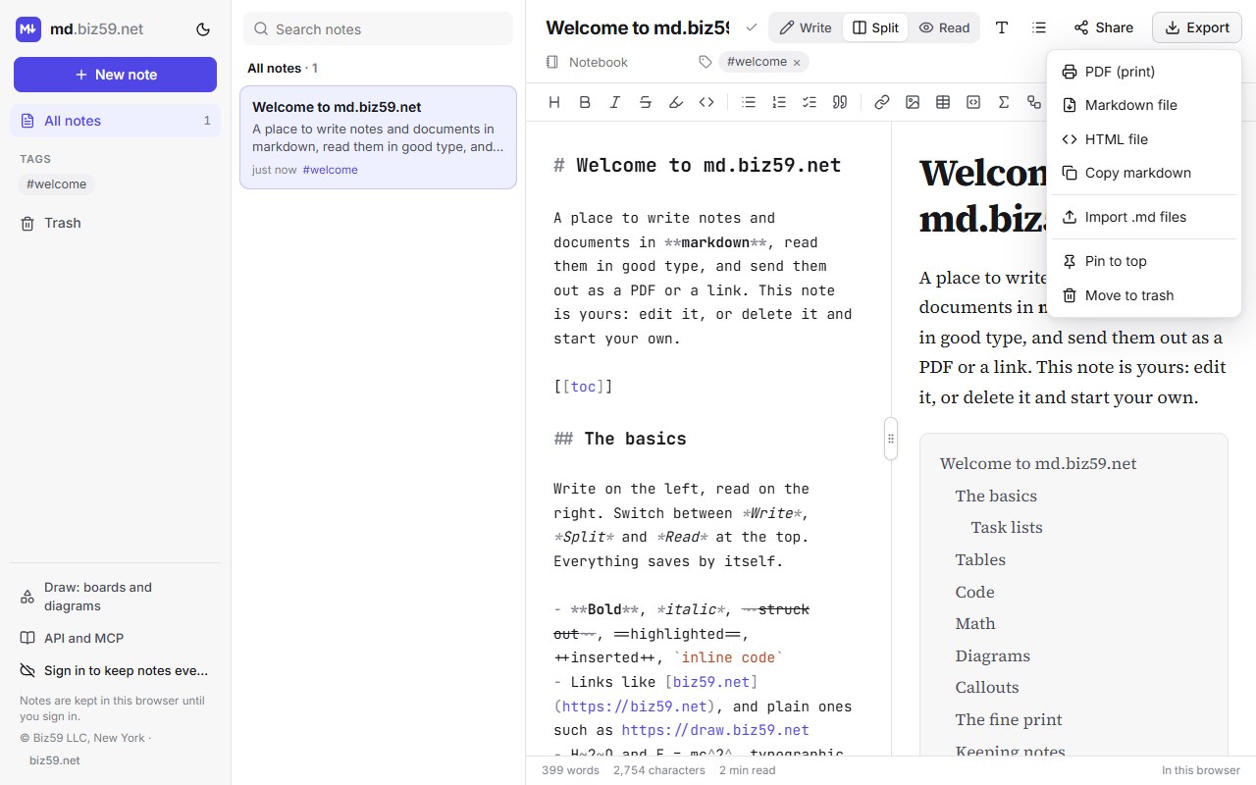Open Draw: boards and diagrams link

(x=115, y=597)
